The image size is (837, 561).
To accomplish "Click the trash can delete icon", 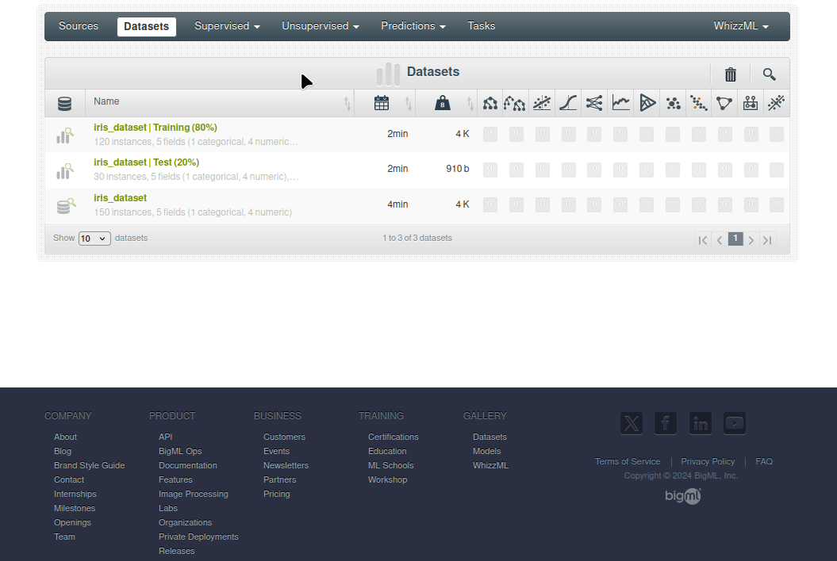I will click(x=731, y=74).
